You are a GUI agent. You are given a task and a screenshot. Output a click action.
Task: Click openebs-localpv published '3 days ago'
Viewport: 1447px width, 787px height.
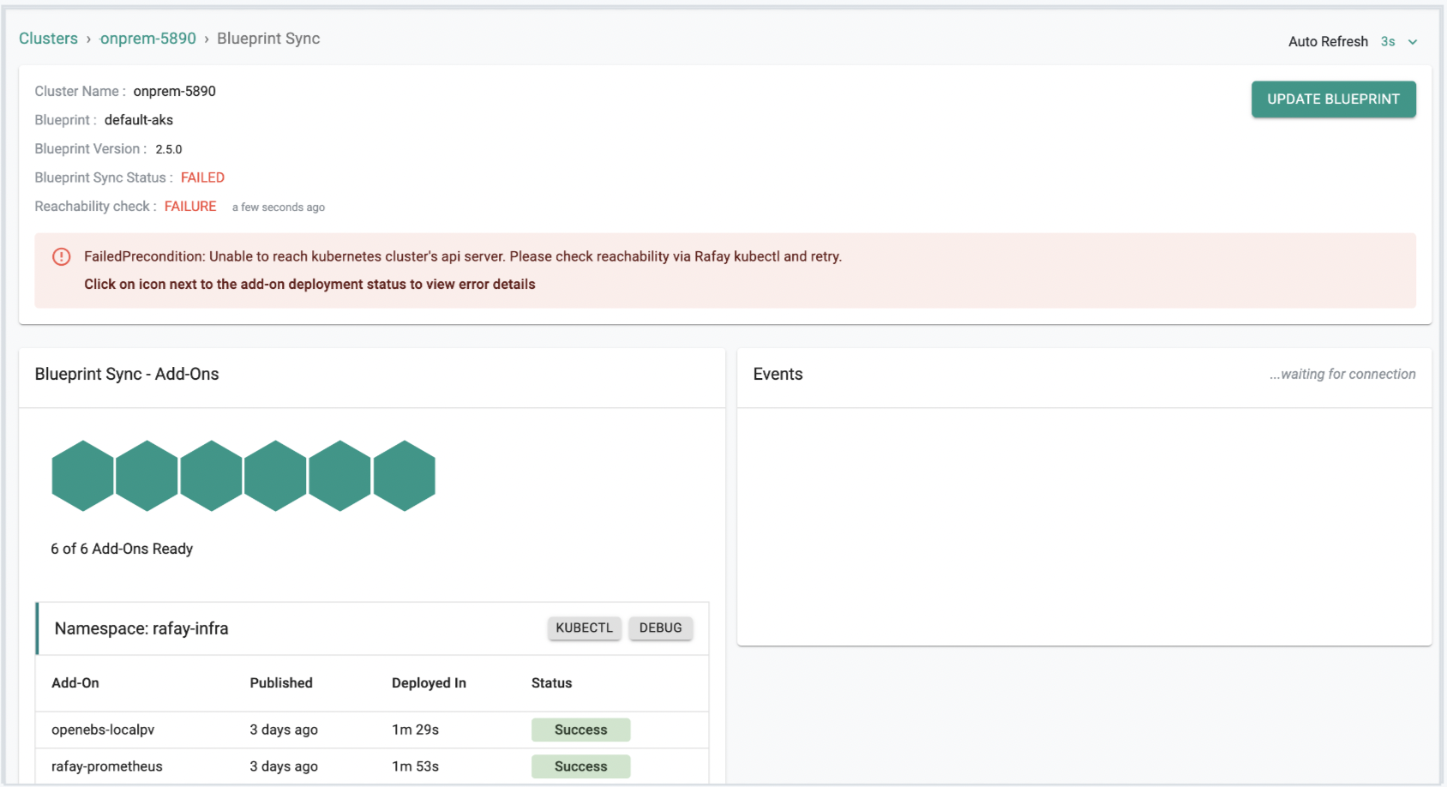point(284,730)
